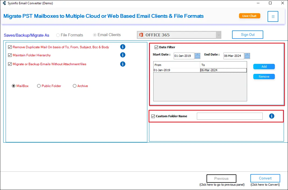Screen dimensions: 288x190
Task: Select the 01-Jan-2019 row in date table
Action: (176, 70)
